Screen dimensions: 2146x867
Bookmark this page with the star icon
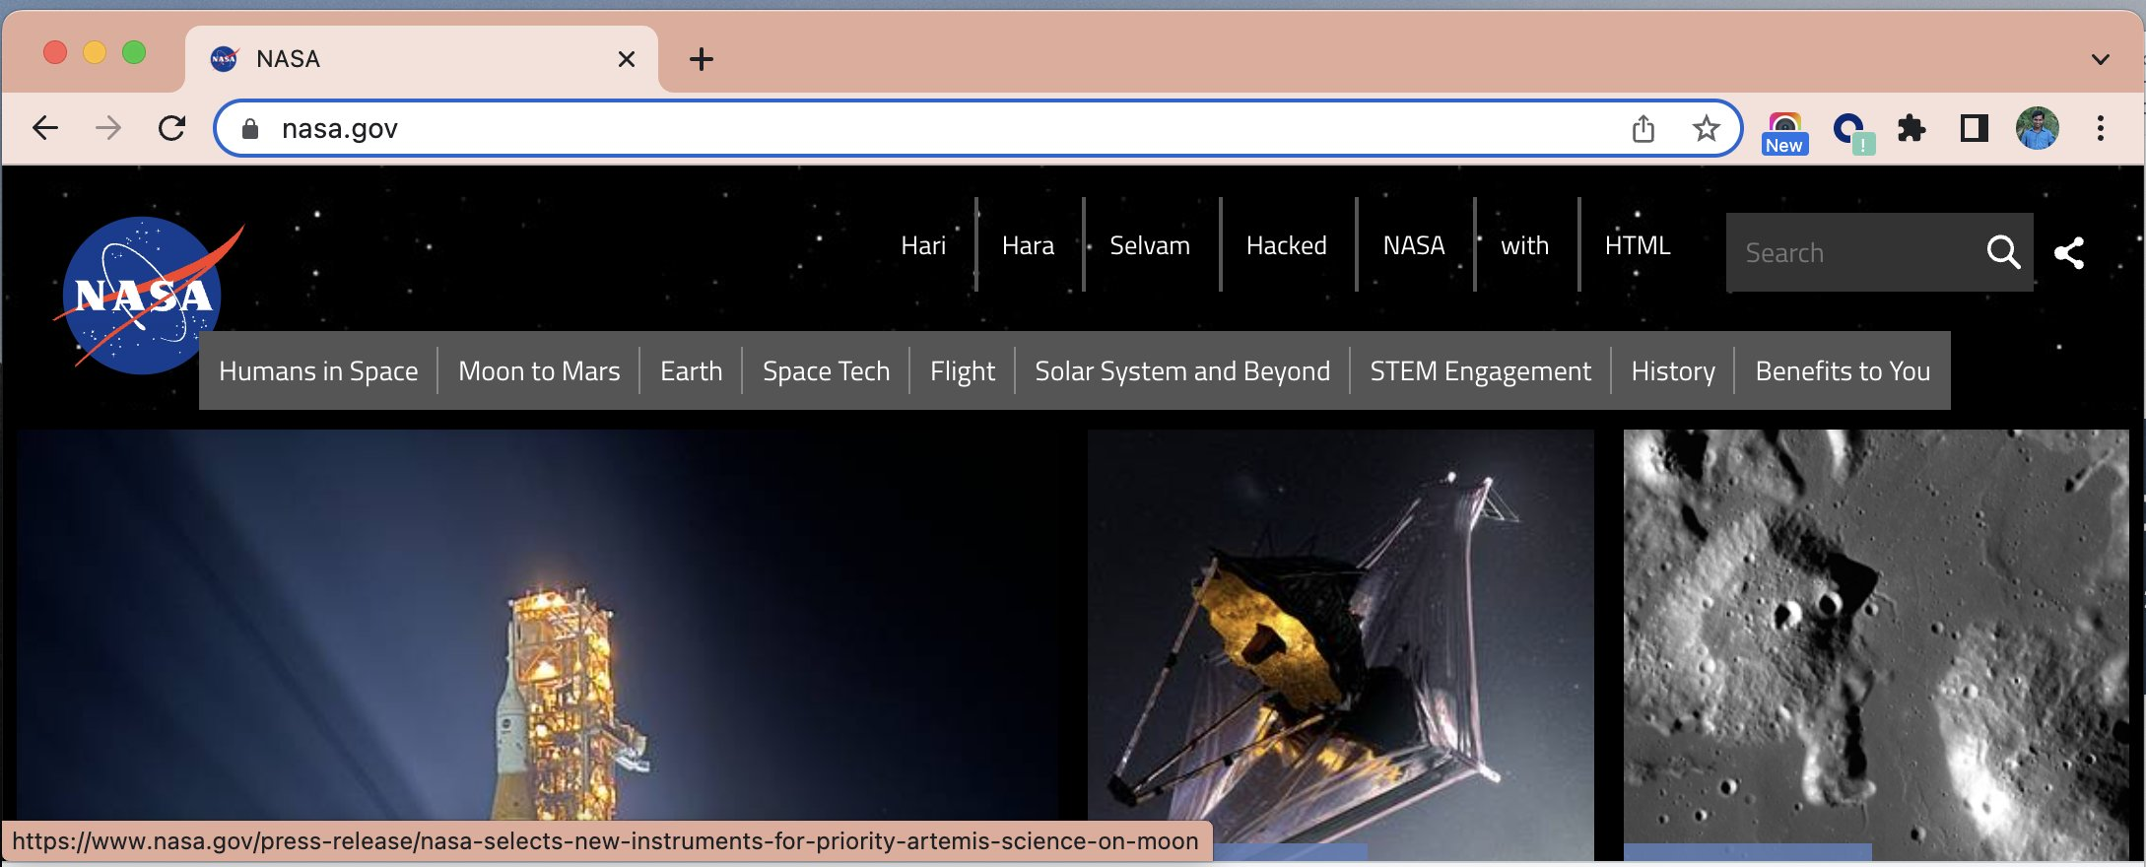point(1707,128)
